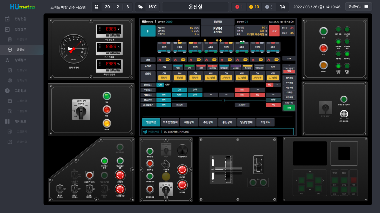The image size is (380, 213).
Task: Click the red critical alert count icon
Action: 237,7
